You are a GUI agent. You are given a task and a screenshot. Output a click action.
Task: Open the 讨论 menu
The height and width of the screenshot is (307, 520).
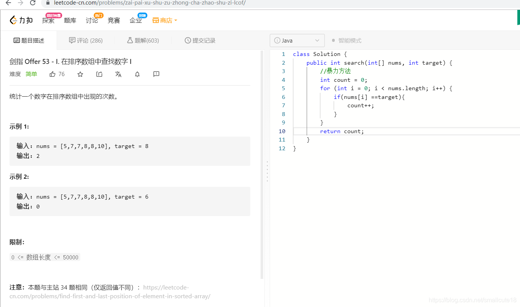point(92,21)
